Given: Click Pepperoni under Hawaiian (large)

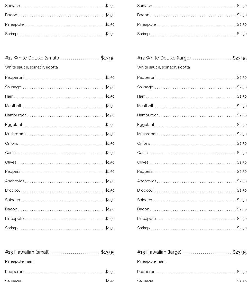Looking at the screenshot, I should click(x=146, y=272).
